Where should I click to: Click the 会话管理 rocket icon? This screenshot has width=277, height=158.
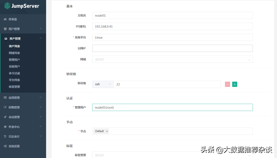point(5,117)
